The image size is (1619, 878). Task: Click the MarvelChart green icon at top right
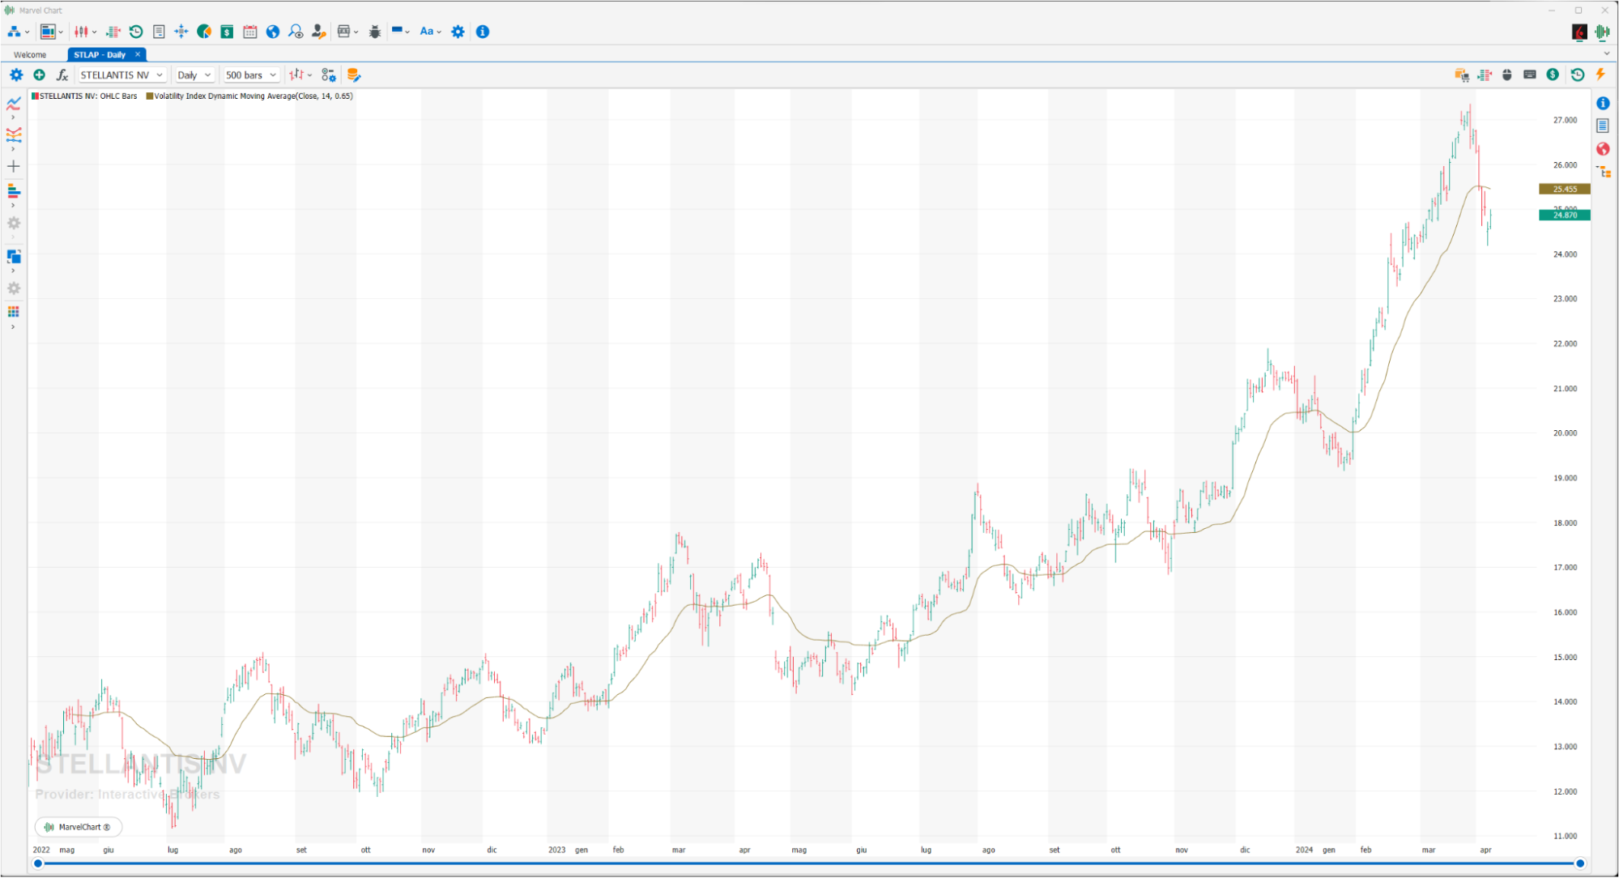pyautogui.click(x=1602, y=32)
